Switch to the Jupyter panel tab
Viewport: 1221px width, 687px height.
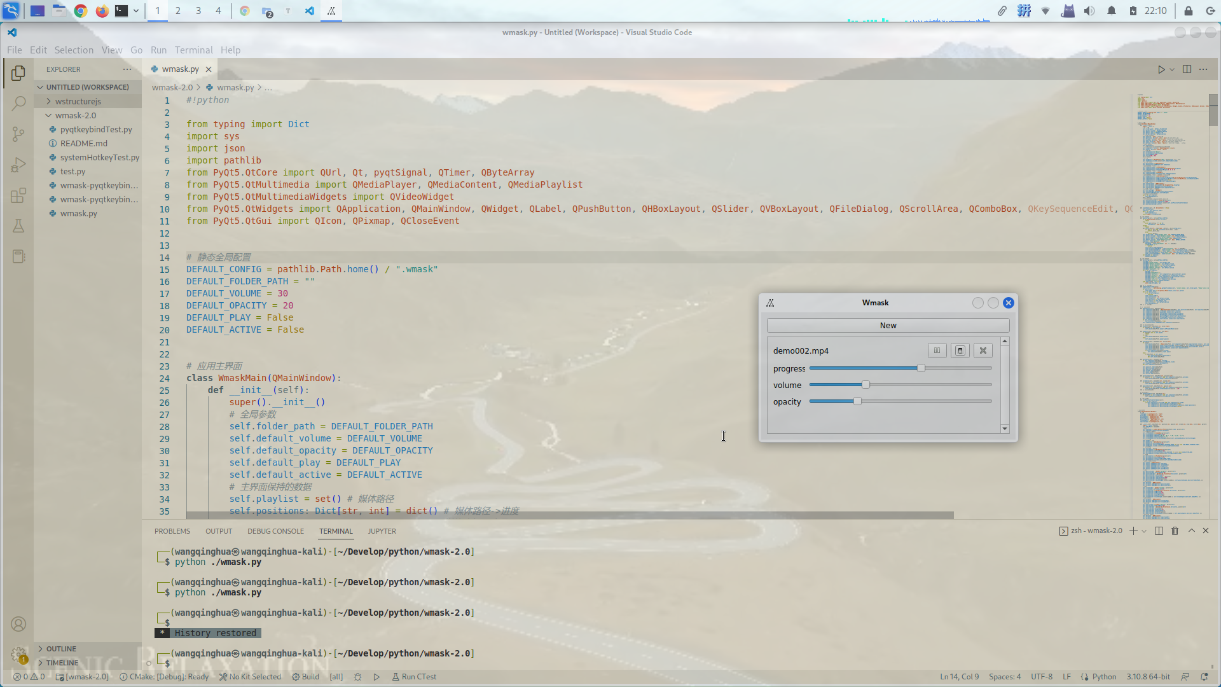[x=382, y=531]
